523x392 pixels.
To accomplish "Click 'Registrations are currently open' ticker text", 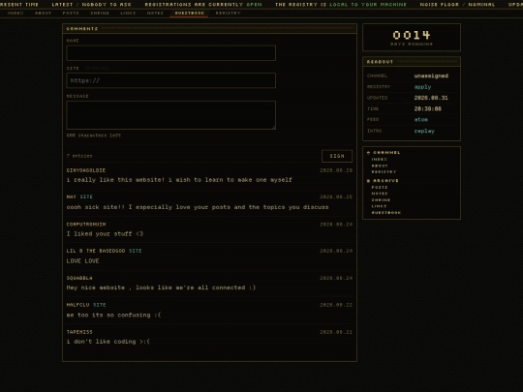I will coord(203,4).
